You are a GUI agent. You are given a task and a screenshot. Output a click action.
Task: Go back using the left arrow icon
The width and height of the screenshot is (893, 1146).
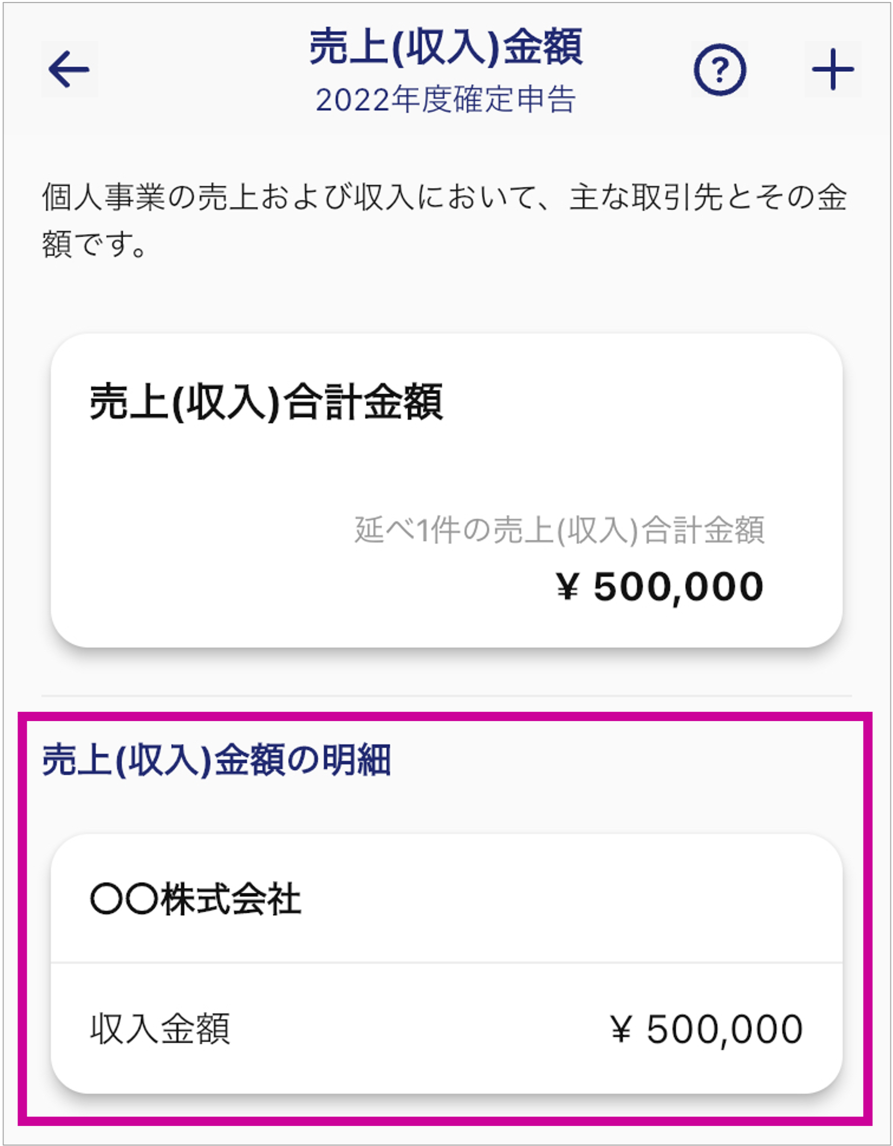(x=69, y=69)
